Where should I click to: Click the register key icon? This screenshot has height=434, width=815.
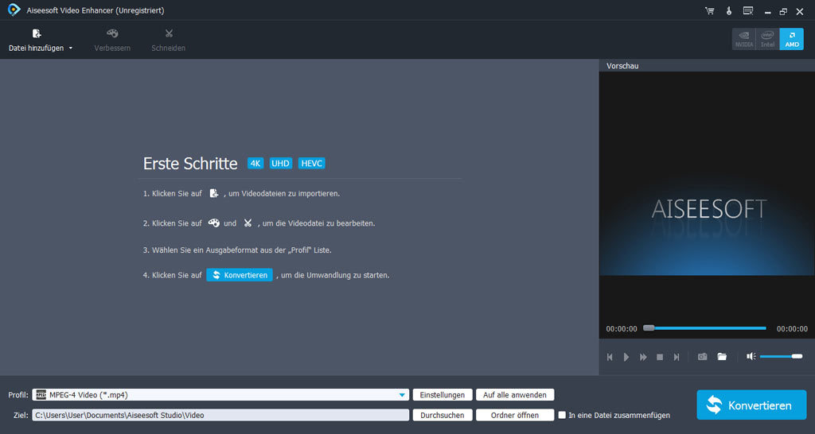pos(729,11)
